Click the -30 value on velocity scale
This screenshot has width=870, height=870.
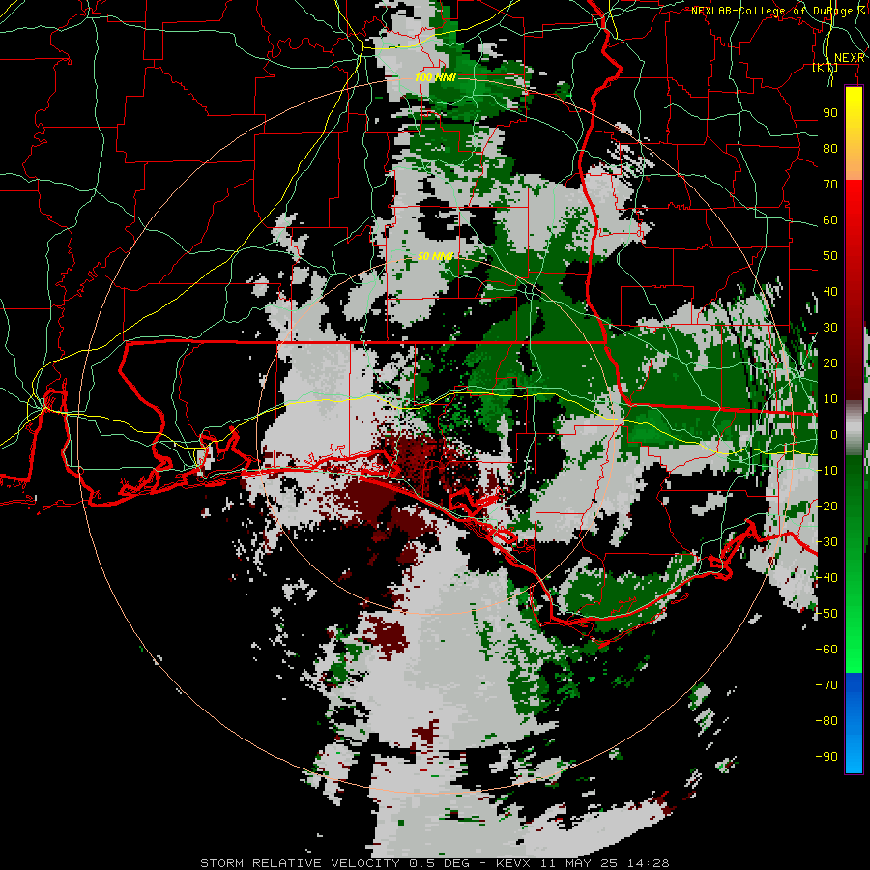[826, 542]
